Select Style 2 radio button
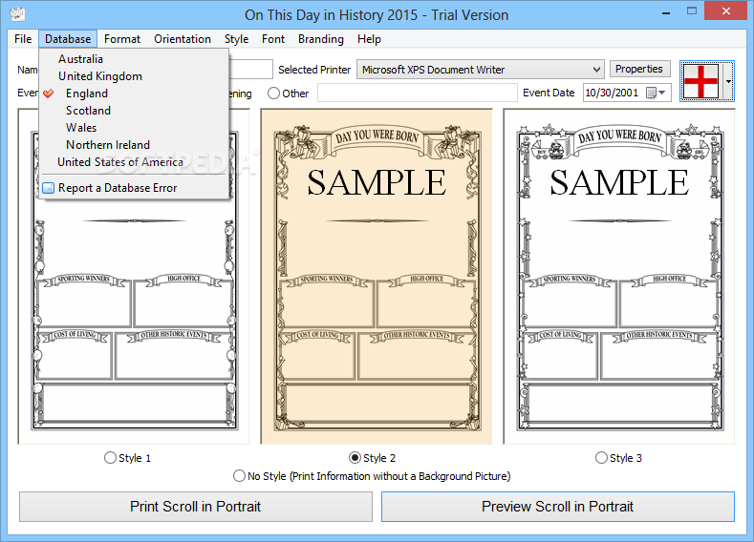Viewport: 754px width, 542px height. coord(355,457)
